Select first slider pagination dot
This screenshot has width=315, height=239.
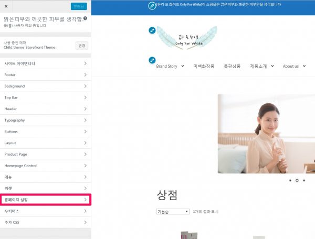pyautogui.click(x=290, y=180)
